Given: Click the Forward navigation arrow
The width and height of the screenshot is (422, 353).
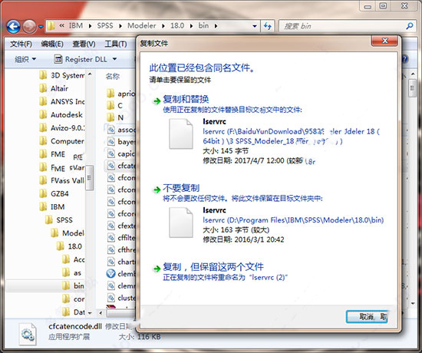Looking at the screenshot, I should pos(29,27).
